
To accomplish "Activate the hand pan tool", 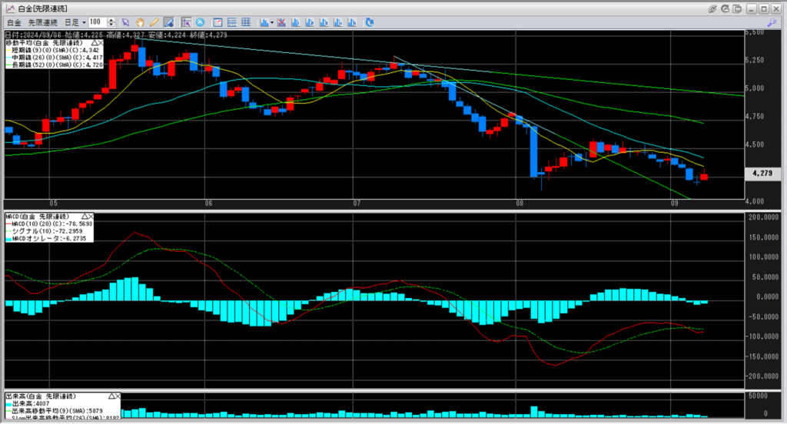I will coord(140,22).
